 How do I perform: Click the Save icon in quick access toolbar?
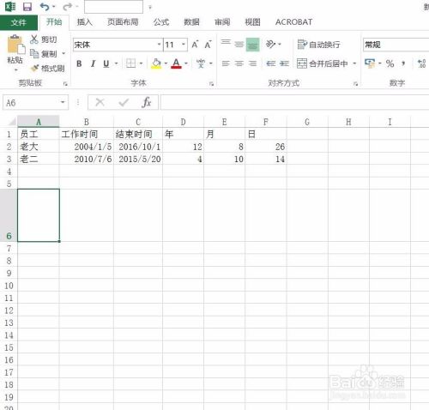pos(27,7)
